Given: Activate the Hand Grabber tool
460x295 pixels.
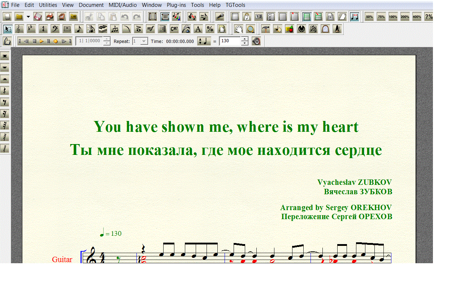Looking at the screenshot, I should pyautogui.click(x=238, y=29).
